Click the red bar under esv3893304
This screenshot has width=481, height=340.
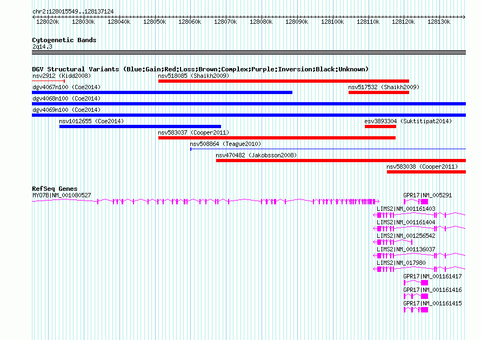coord(380,126)
